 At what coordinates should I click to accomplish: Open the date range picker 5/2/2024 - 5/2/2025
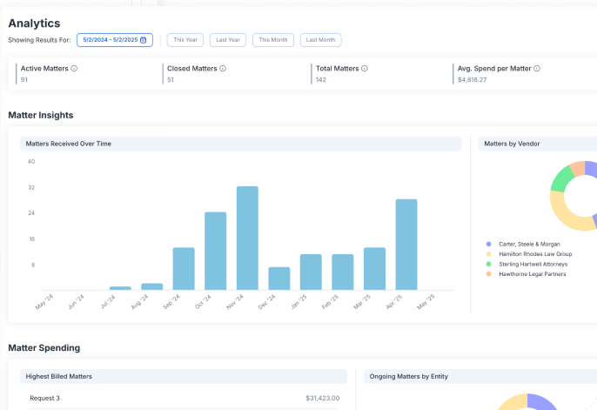115,40
